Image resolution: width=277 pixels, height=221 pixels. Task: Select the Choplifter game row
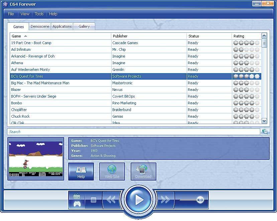[136, 110]
